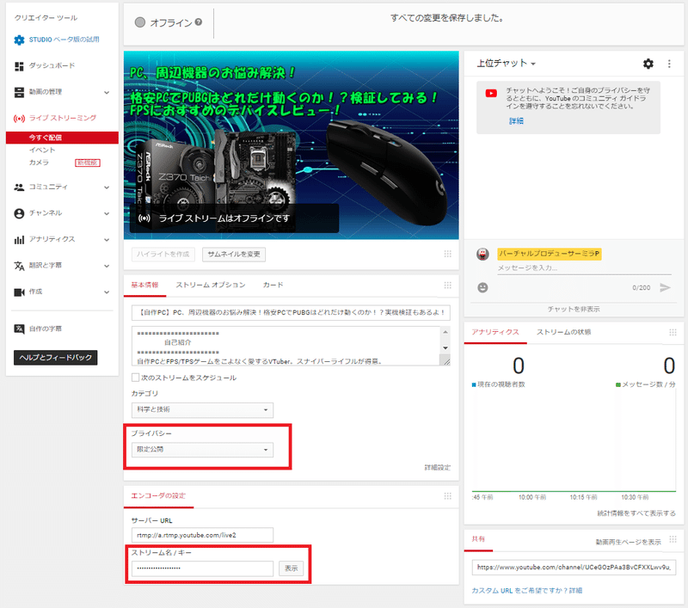
Task: Click the コミュニティ people icon
Action: coord(19,187)
